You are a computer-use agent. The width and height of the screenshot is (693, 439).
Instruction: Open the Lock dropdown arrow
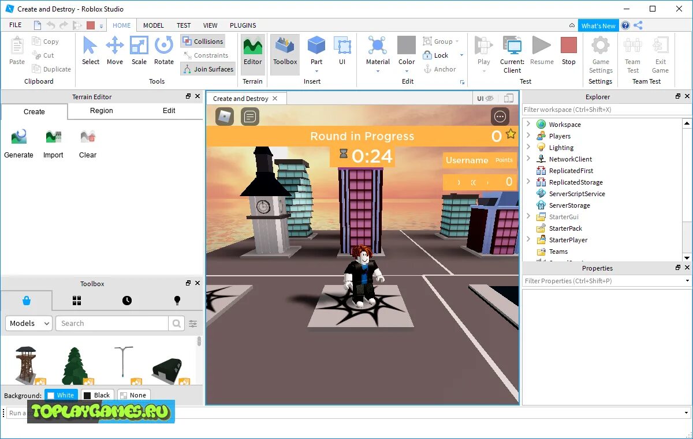click(x=461, y=55)
